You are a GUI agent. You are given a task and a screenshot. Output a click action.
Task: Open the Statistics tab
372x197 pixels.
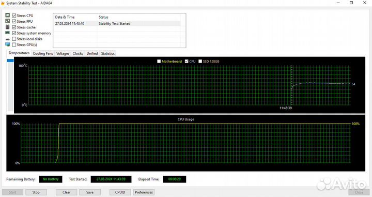pyautogui.click(x=107, y=53)
